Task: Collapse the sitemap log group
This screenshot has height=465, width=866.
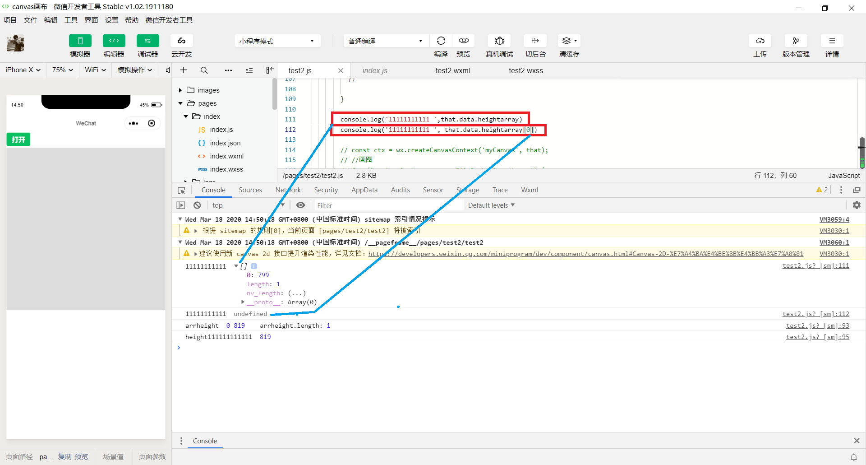Action: pyautogui.click(x=180, y=219)
